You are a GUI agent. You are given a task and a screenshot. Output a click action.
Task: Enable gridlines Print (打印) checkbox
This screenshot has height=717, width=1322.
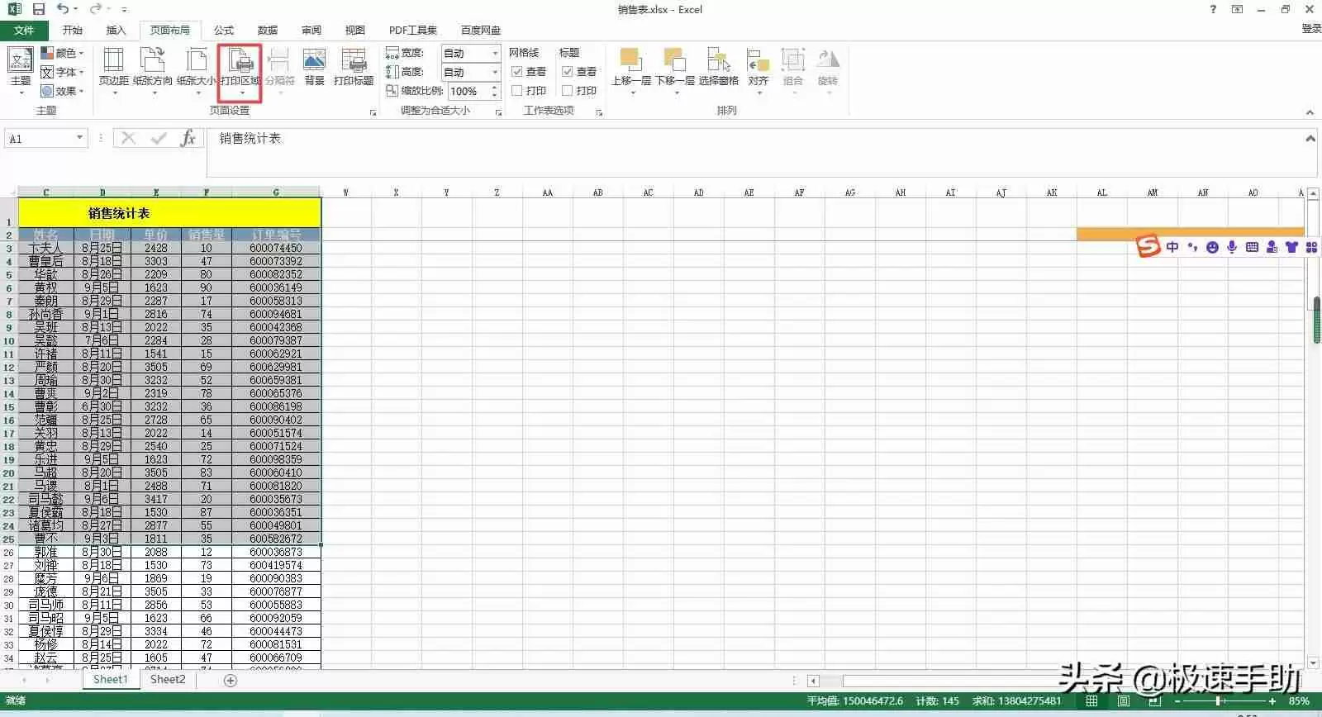click(x=517, y=91)
